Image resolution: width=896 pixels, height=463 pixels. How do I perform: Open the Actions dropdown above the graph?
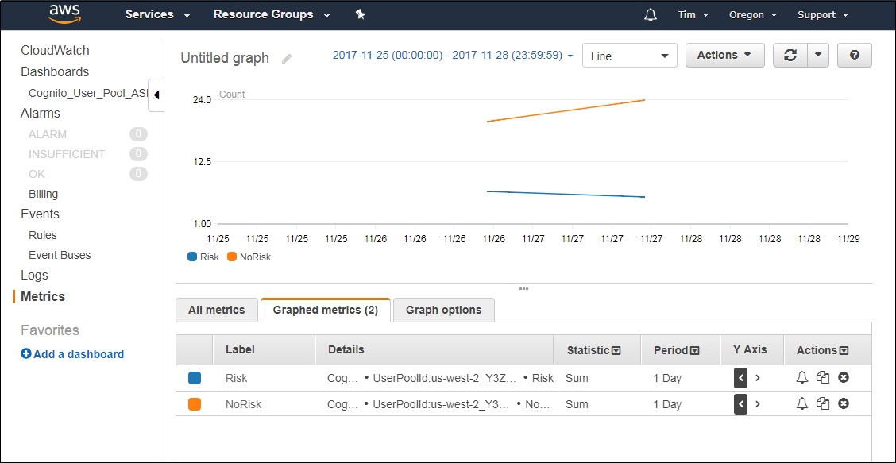pos(724,55)
